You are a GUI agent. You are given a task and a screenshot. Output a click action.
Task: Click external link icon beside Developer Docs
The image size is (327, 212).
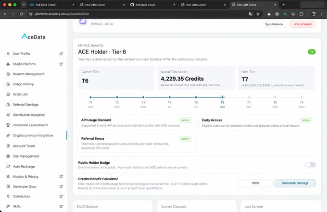coord(61,186)
